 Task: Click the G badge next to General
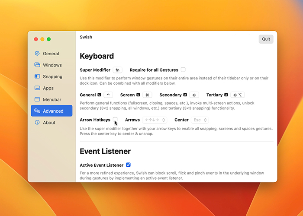[x=99, y=95]
